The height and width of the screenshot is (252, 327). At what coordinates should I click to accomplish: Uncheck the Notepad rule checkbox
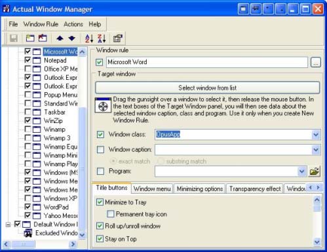click(28, 60)
